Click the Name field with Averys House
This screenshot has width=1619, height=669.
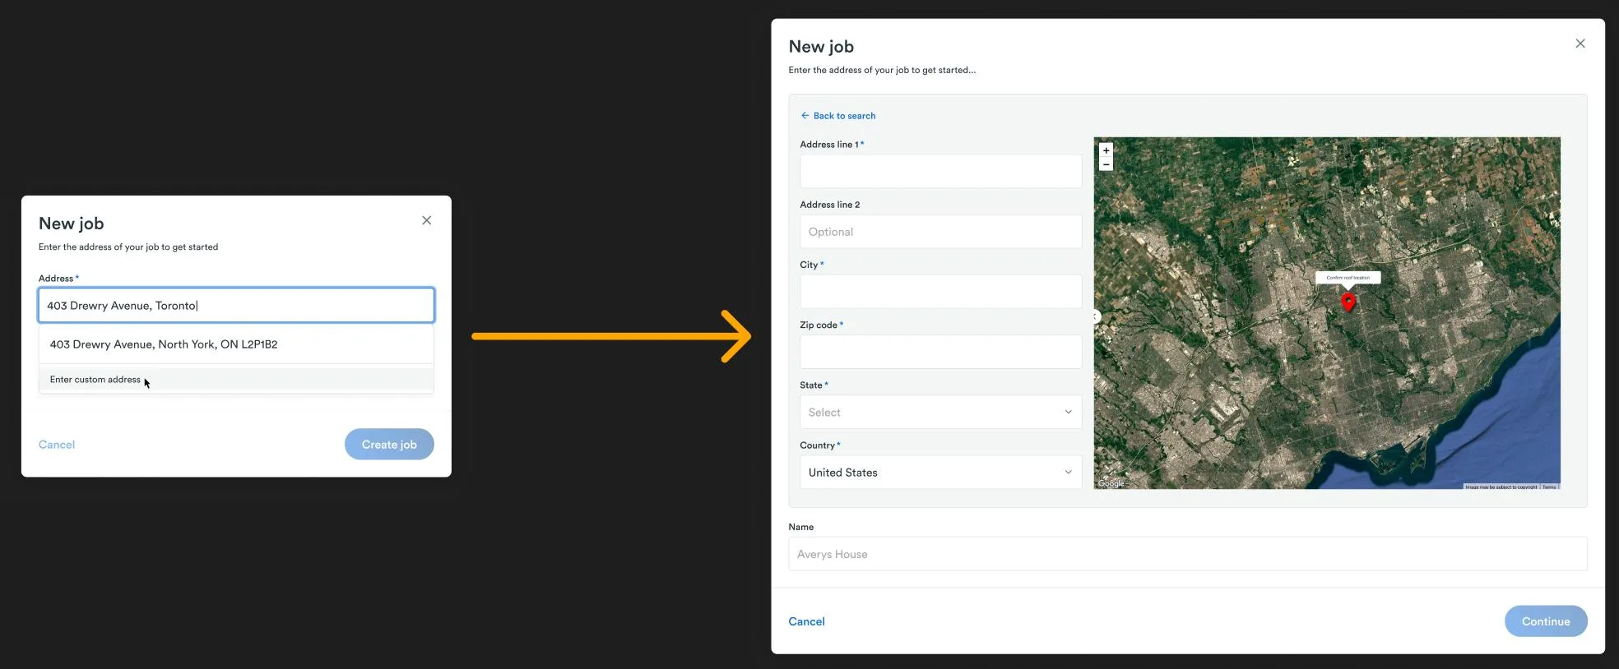point(1187,554)
